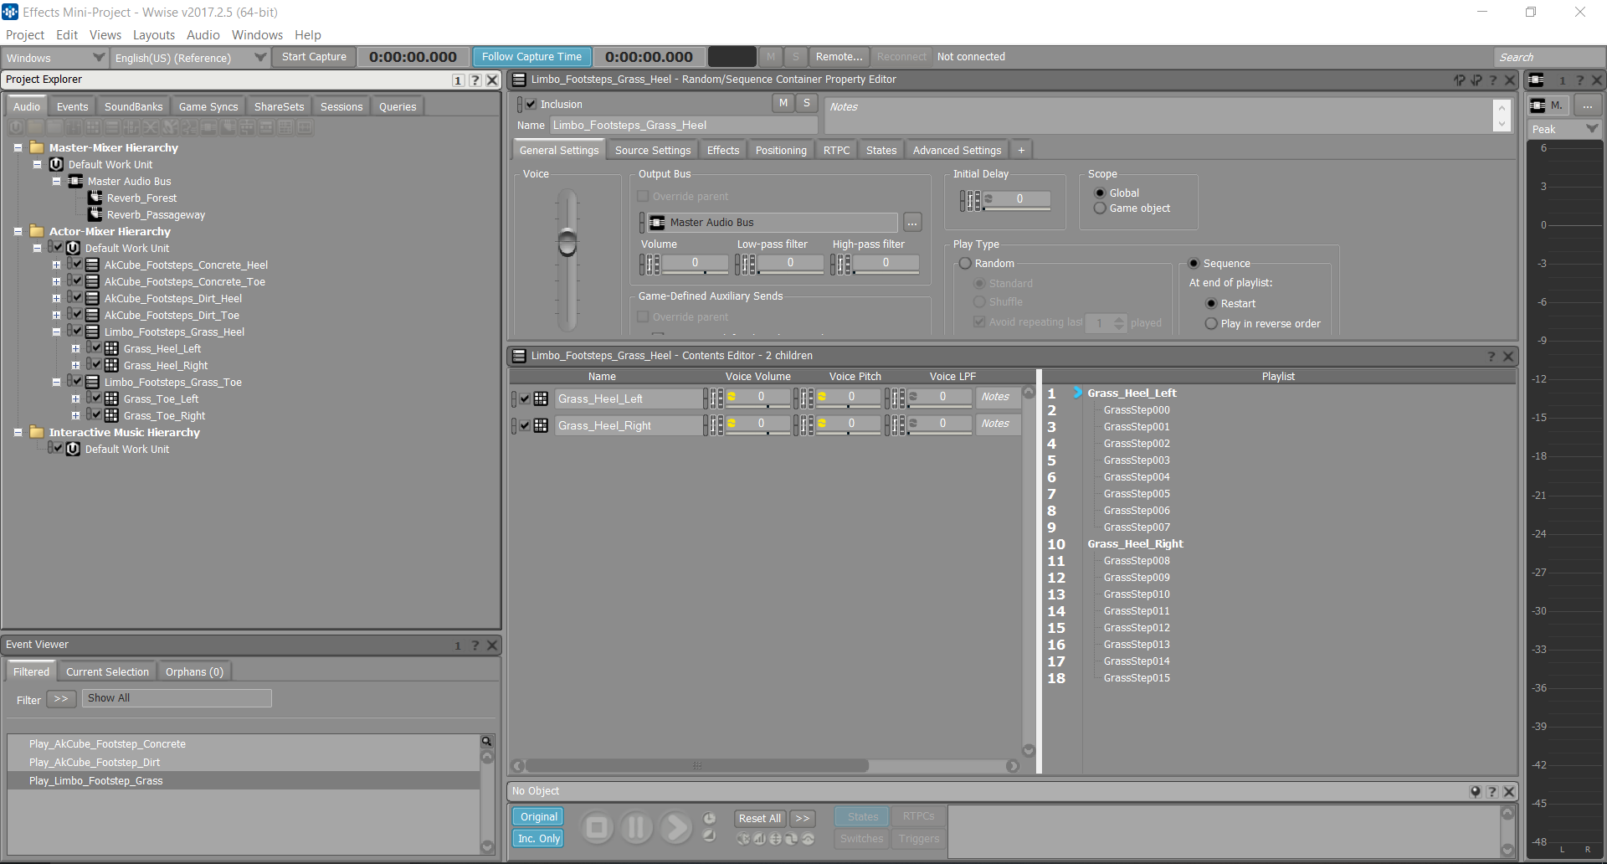The image size is (1607, 864).
Task: Select the Reverb_Passageway bus icon
Action: click(95, 214)
